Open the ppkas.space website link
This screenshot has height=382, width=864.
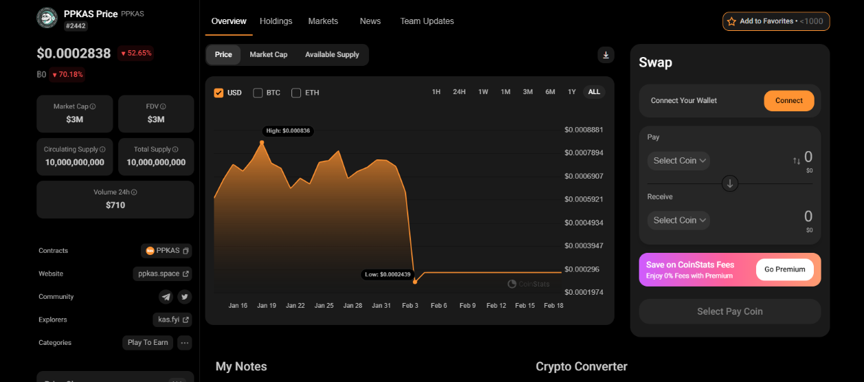(x=163, y=273)
